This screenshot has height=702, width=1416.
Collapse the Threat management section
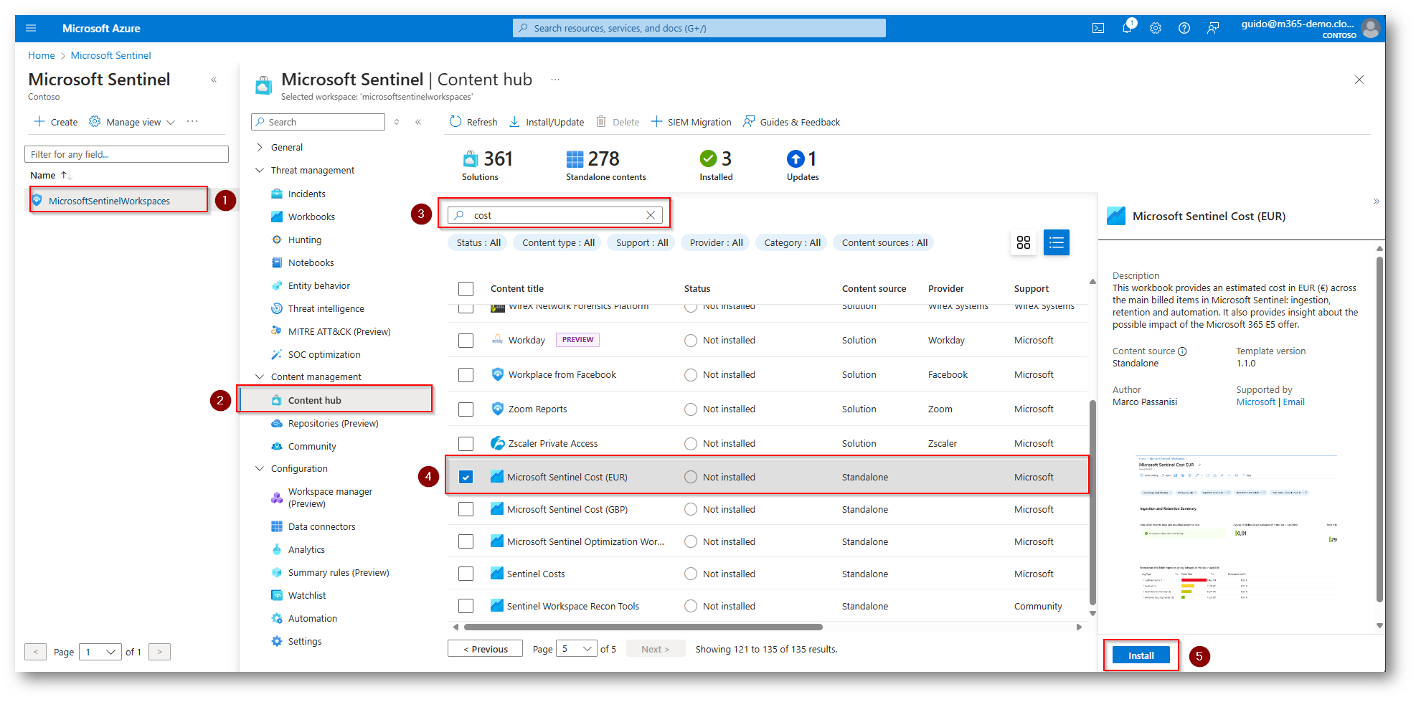(260, 170)
